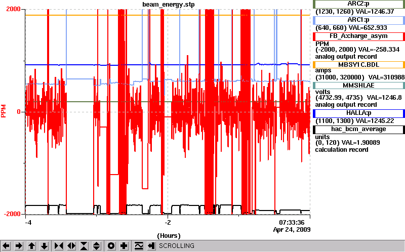The height and width of the screenshot is (252, 405).
Task: Click the -4 hours x-axis label
Action: tap(28, 222)
